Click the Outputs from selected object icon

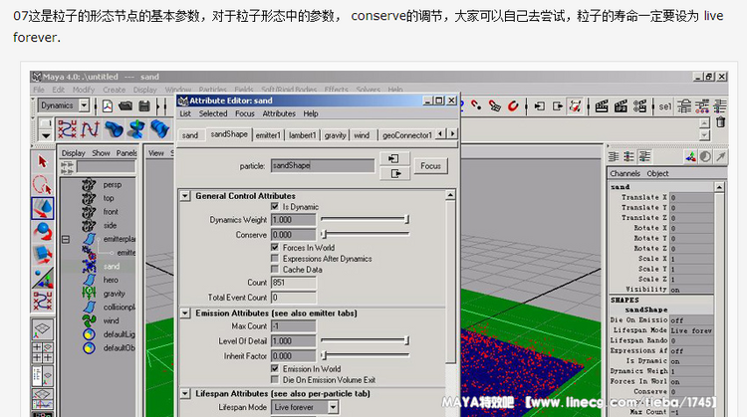pos(558,106)
